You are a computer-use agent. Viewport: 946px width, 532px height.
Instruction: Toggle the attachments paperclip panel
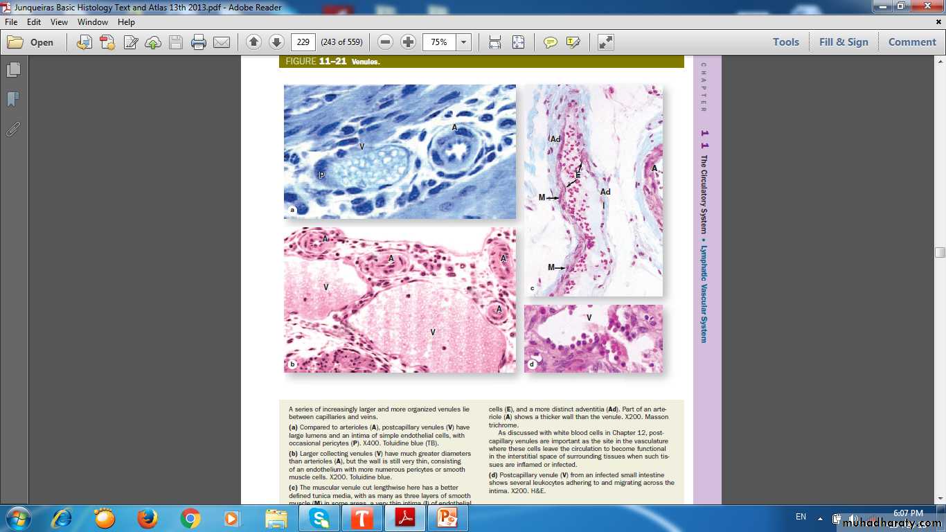(x=13, y=130)
